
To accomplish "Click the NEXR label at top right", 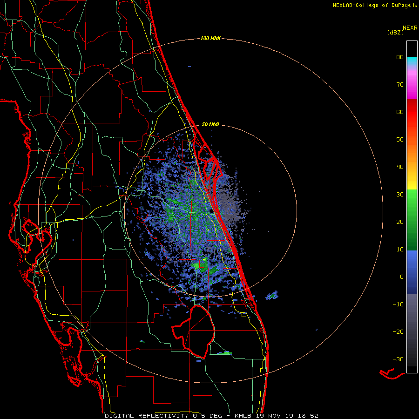I will tap(410, 28).
